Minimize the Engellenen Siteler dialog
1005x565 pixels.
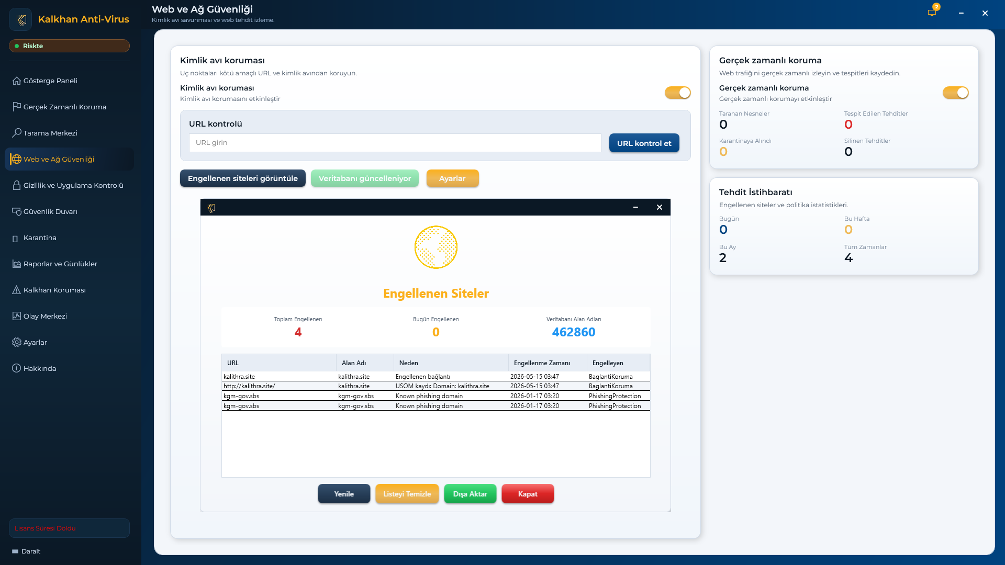tap(635, 208)
